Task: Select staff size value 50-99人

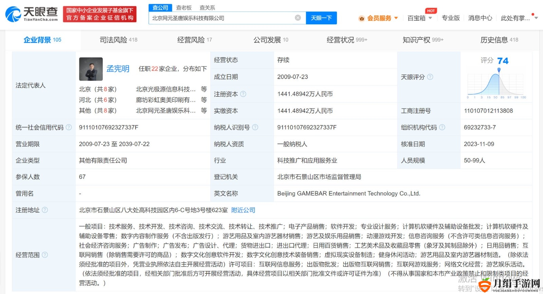Action: [x=474, y=160]
